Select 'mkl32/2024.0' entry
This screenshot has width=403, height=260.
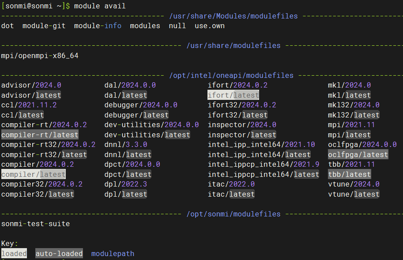pyautogui.click(x=354, y=105)
